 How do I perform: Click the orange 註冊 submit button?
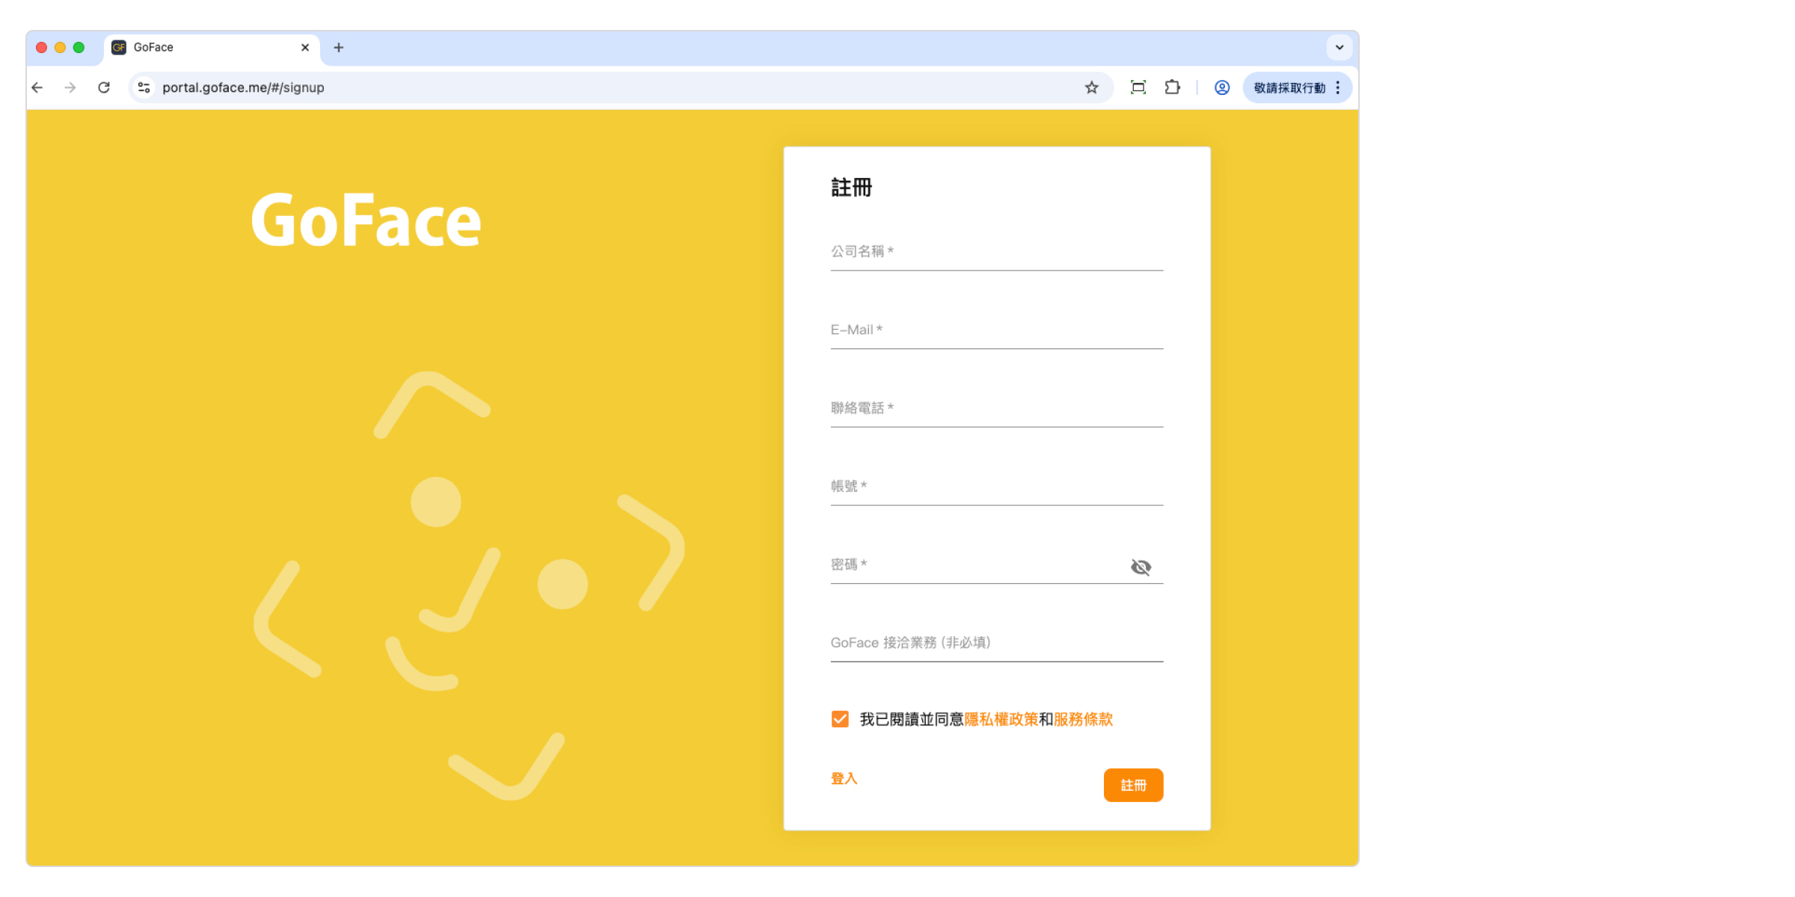1132,785
